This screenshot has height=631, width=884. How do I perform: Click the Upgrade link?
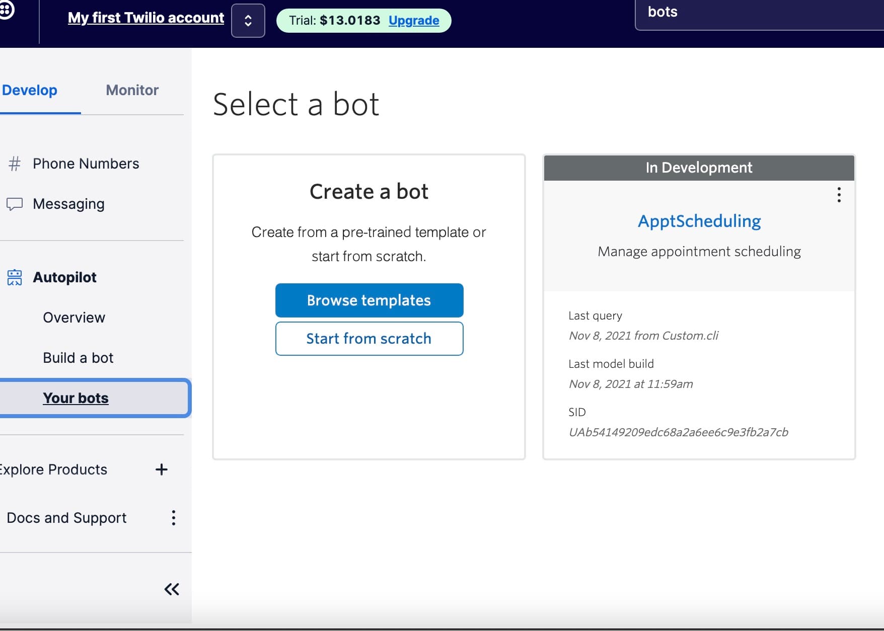click(414, 21)
